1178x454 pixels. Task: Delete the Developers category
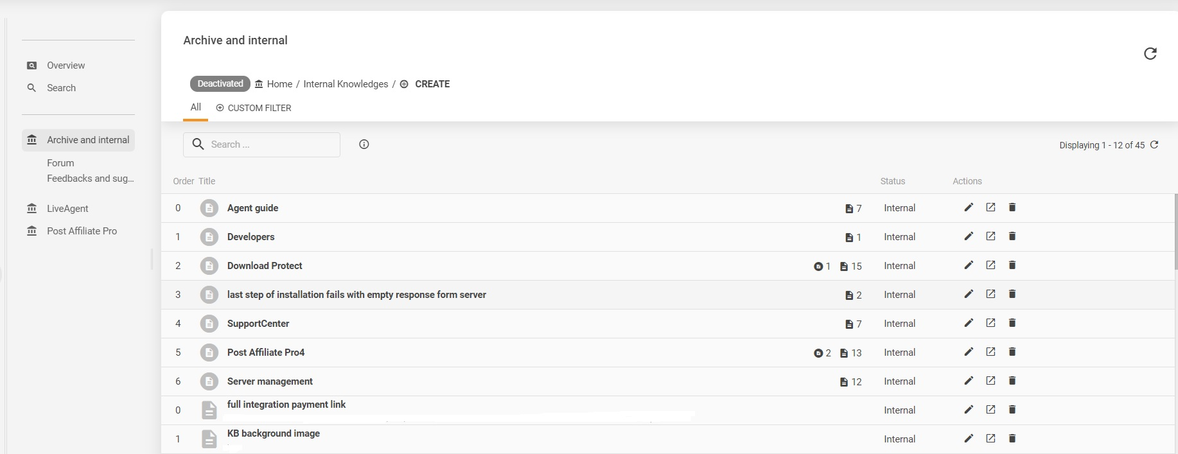(x=1012, y=236)
